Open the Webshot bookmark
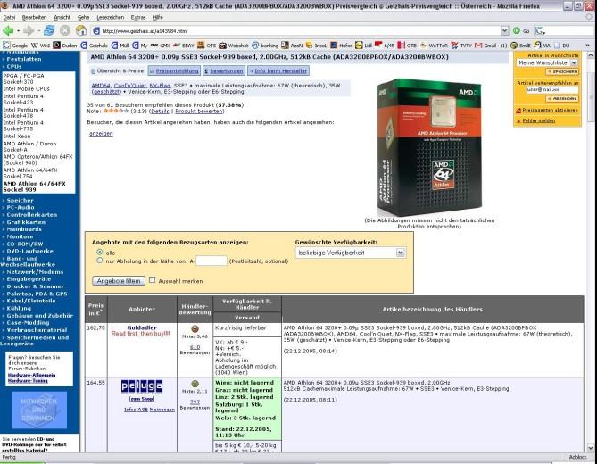The width and height of the screenshot is (597, 464). tap(234, 46)
